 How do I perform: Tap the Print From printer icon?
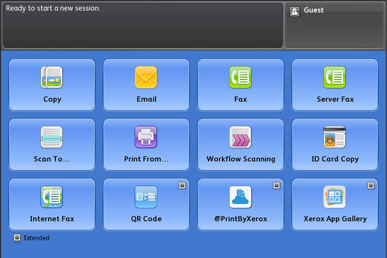coord(146,137)
